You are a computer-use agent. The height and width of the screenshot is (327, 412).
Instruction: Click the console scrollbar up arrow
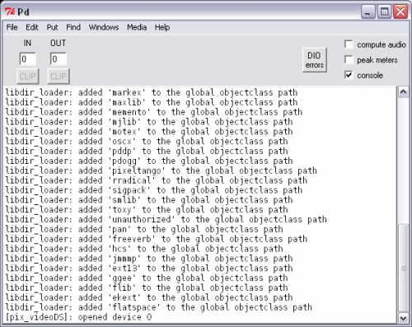403,92
